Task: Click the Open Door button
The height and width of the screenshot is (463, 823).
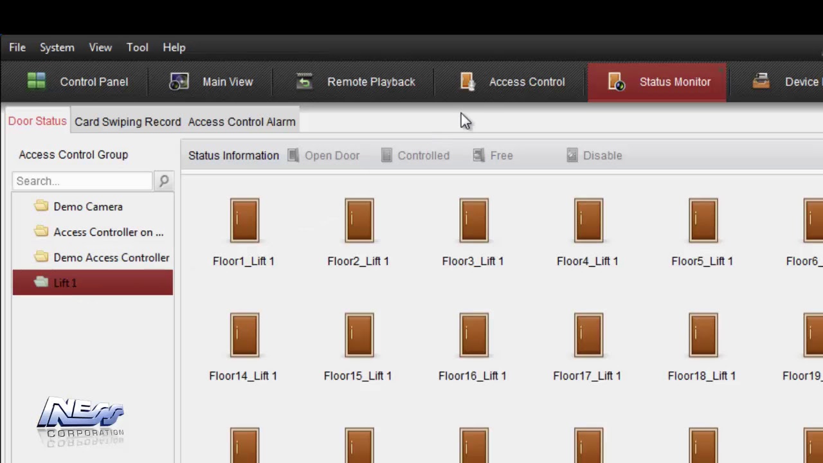Action: point(323,156)
